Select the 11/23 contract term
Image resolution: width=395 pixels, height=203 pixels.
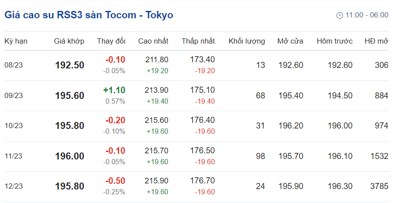(x=13, y=156)
